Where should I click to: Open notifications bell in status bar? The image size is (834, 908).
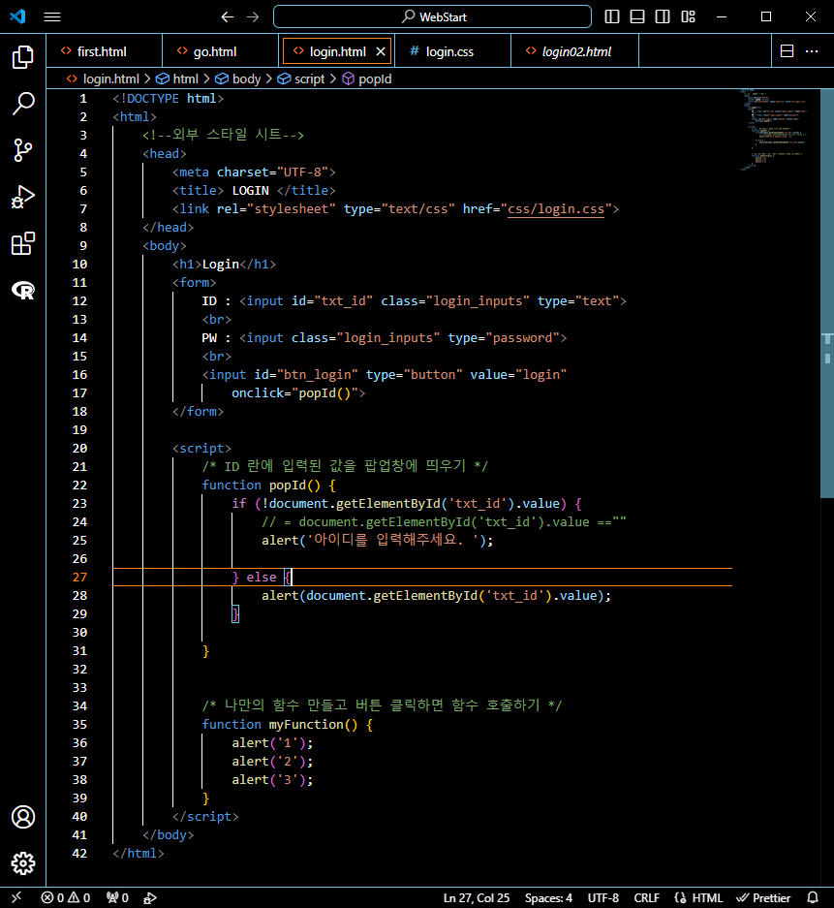click(x=813, y=897)
